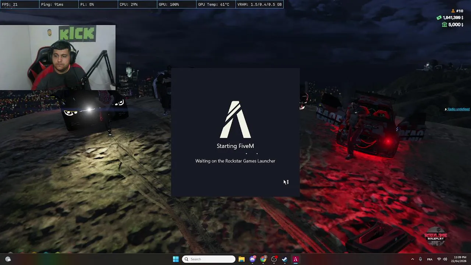The image size is (471, 265).
Task: Open Steam from the taskbar
Action: tap(284, 259)
